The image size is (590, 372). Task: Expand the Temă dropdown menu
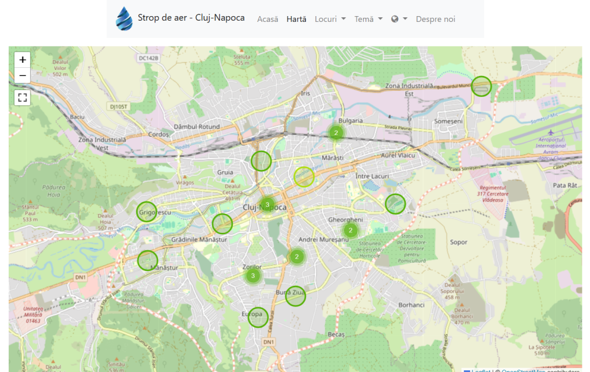[x=368, y=19]
